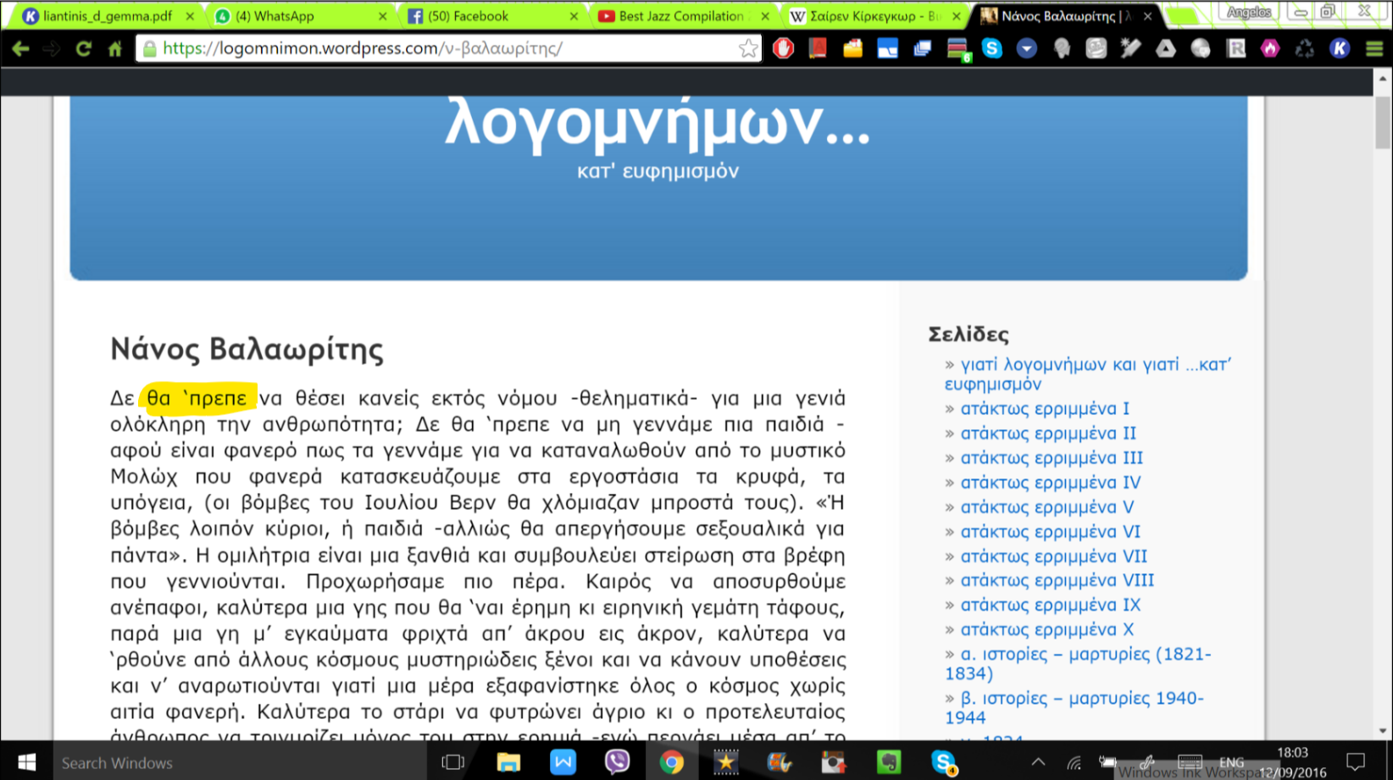The height and width of the screenshot is (780, 1393).
Task: Click the ENG input language indicator
Action: (1231, 762)
